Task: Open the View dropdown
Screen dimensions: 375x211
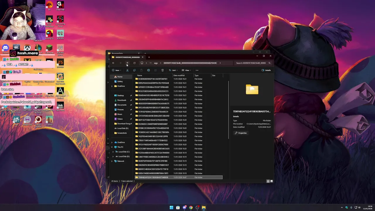Action: tap(186, 70)
